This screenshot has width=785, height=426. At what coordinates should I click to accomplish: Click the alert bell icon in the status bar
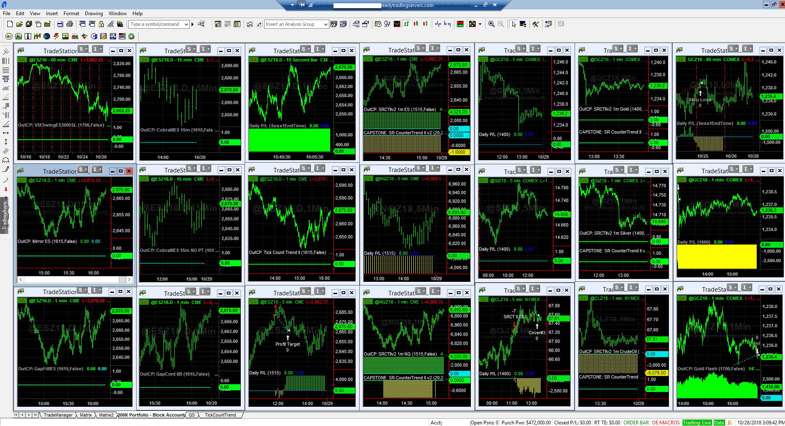tap(730, 422)
